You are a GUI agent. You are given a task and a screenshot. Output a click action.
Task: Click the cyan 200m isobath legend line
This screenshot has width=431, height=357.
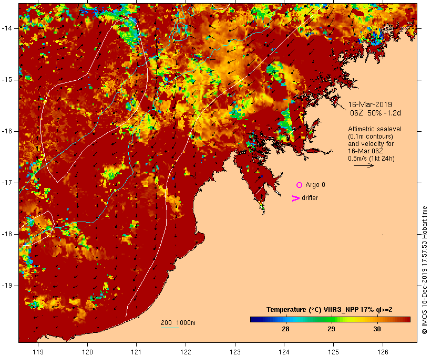coord(170,328)
